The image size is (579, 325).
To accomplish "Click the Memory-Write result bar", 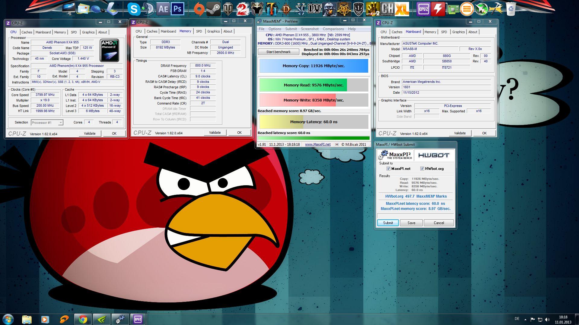I will click(x=314, y=100).
